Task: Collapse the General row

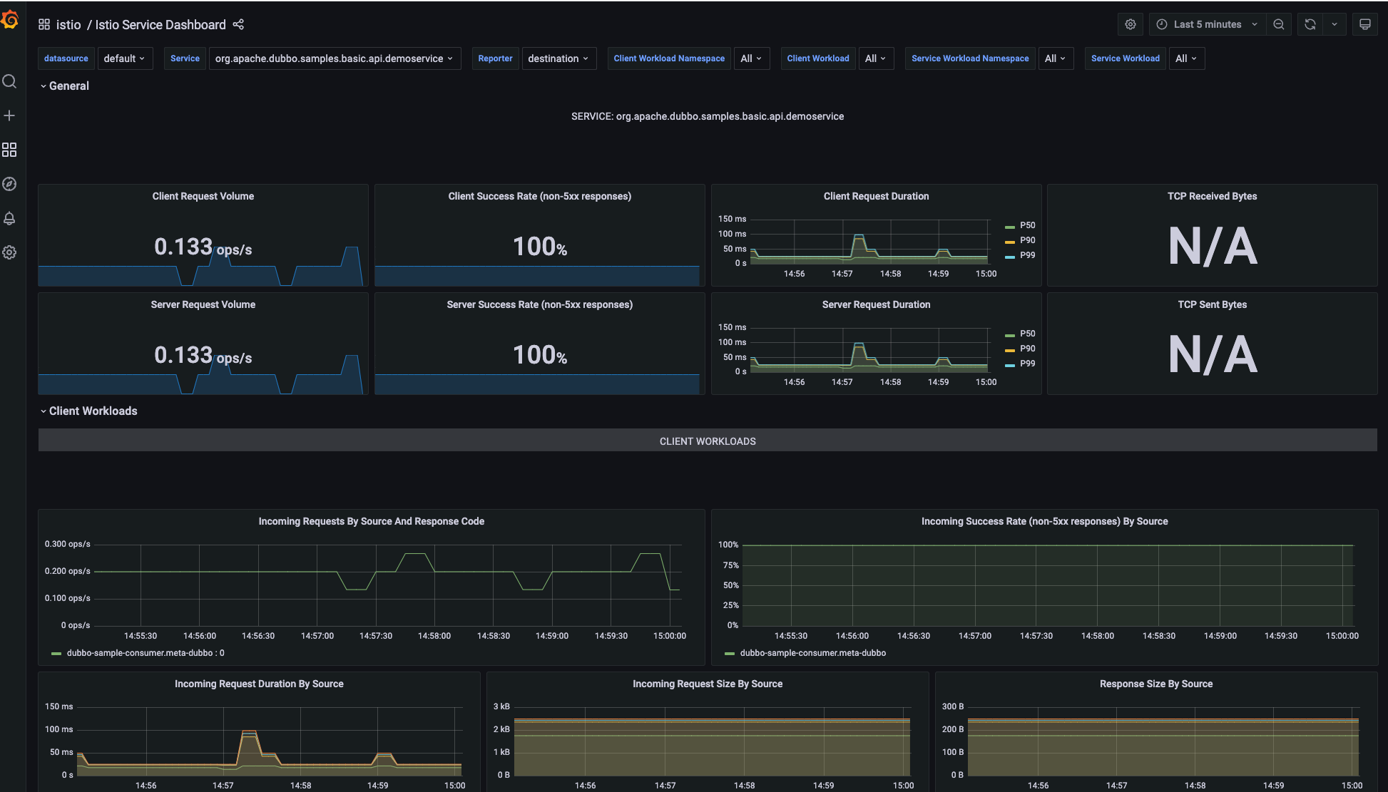Action: tap(65, 86)
